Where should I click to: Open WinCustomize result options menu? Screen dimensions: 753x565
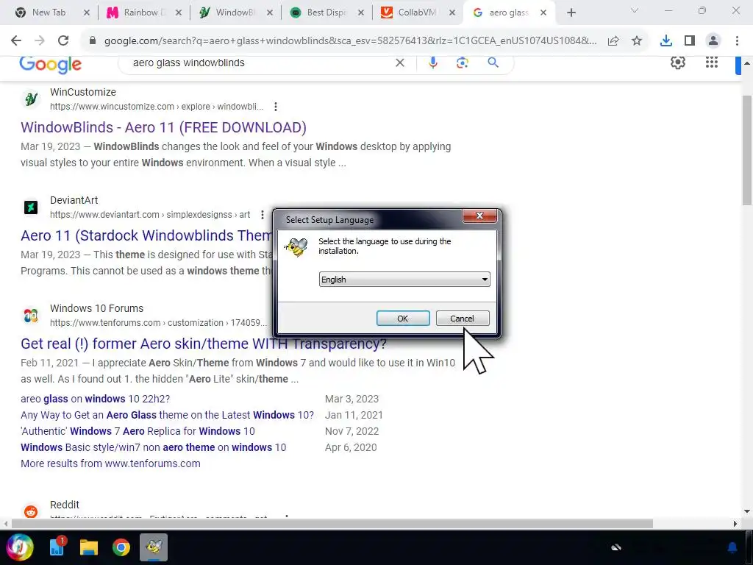coord(276,107)
